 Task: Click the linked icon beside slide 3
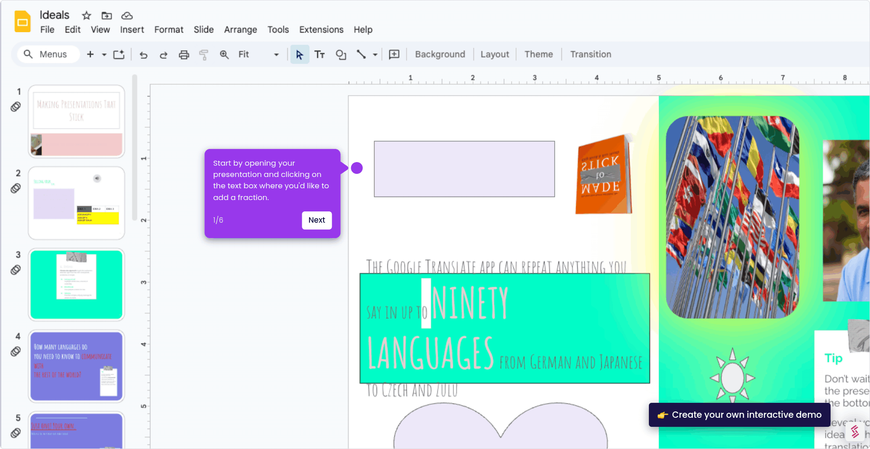click(16, 270)
